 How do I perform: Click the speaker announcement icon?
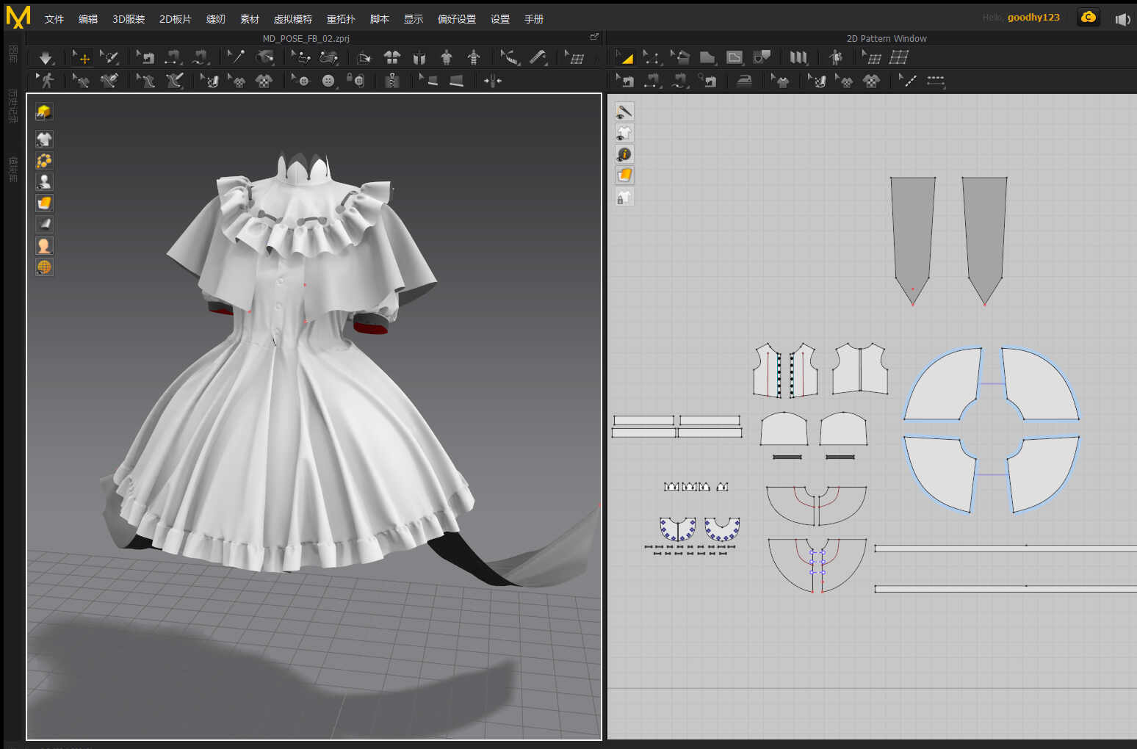(1122, 19)
